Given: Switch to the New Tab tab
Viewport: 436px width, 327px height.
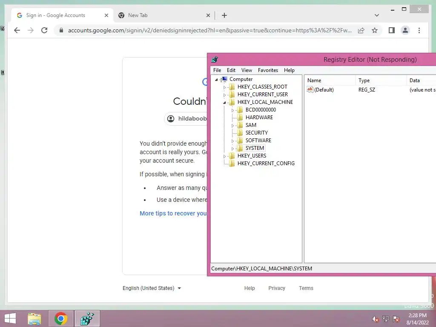Looking at the screenshot, I should tap(164, 15).
